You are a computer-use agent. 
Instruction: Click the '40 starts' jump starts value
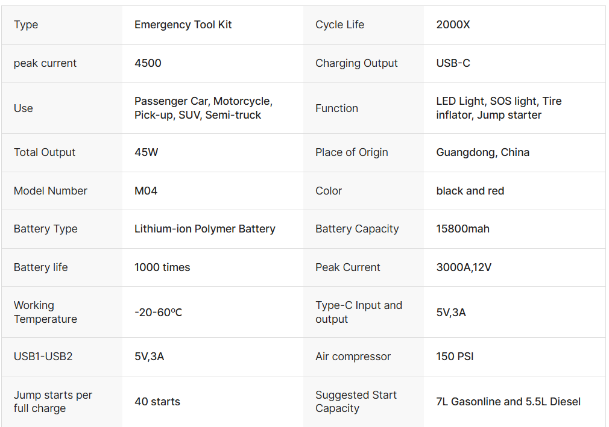[157, 402]
